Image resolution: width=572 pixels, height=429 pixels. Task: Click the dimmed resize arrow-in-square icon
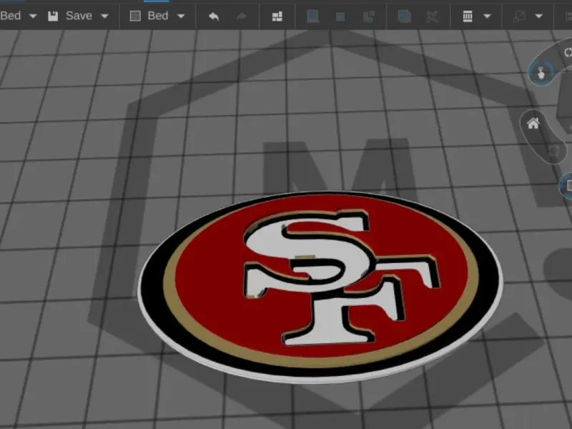(x=520, y=16)
